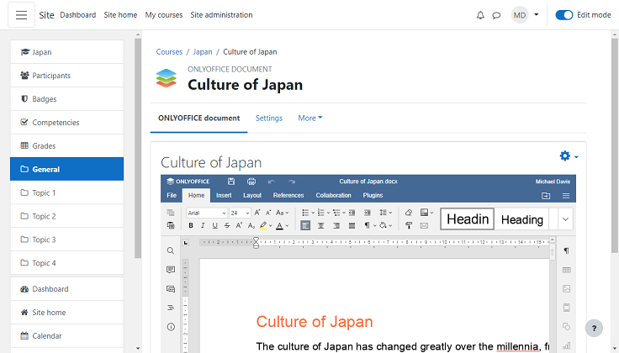
Task: Click the clear style eraser icon
Action: [x=409, y=213]
